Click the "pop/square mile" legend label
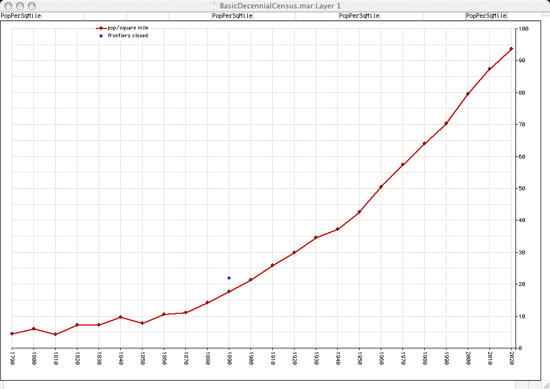The height and width of the screenshot is (389, 550). [x=127, y=28]
